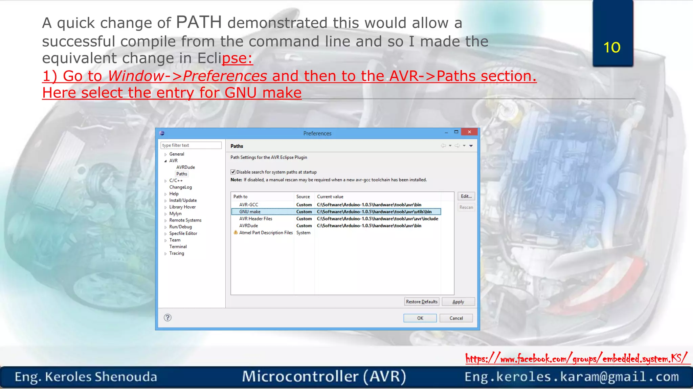693x389 pixels.
Task: Open the Paths page view menu arrow
Action: click(471, 146)
